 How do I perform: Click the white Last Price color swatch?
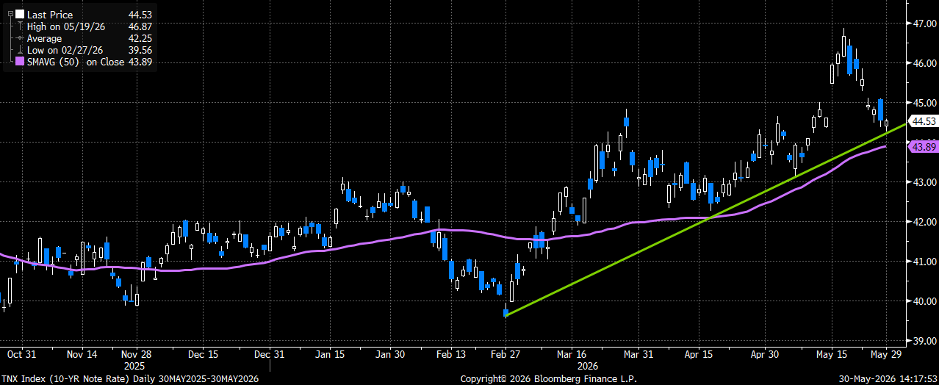click(x=20, y=14)
